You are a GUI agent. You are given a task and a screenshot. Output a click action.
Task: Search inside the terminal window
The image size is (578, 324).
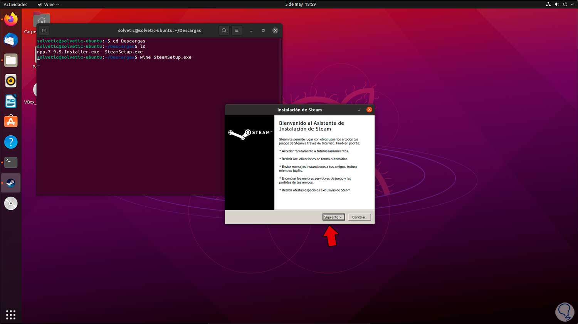pos(224,30)
